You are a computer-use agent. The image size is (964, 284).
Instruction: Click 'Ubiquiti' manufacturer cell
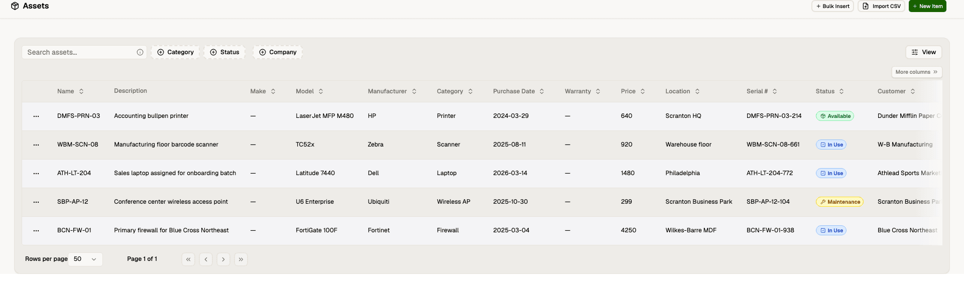379,202
